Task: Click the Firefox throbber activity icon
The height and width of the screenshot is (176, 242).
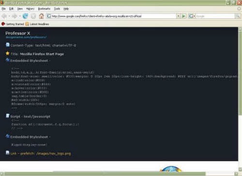Action: coord(239,9)
